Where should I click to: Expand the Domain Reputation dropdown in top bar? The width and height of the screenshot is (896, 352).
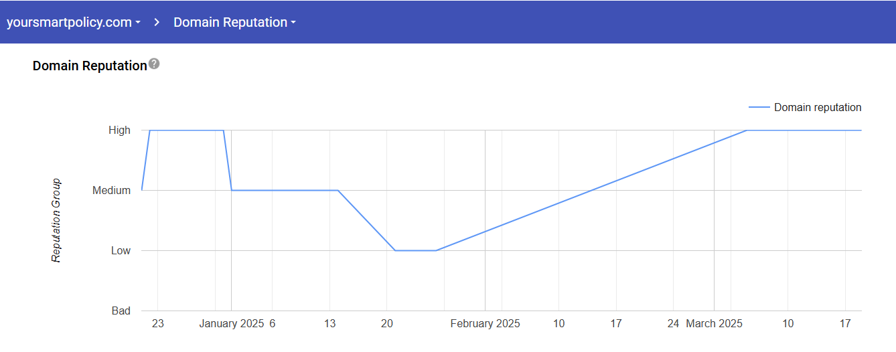pyautogui.click(x=234, y=22)
